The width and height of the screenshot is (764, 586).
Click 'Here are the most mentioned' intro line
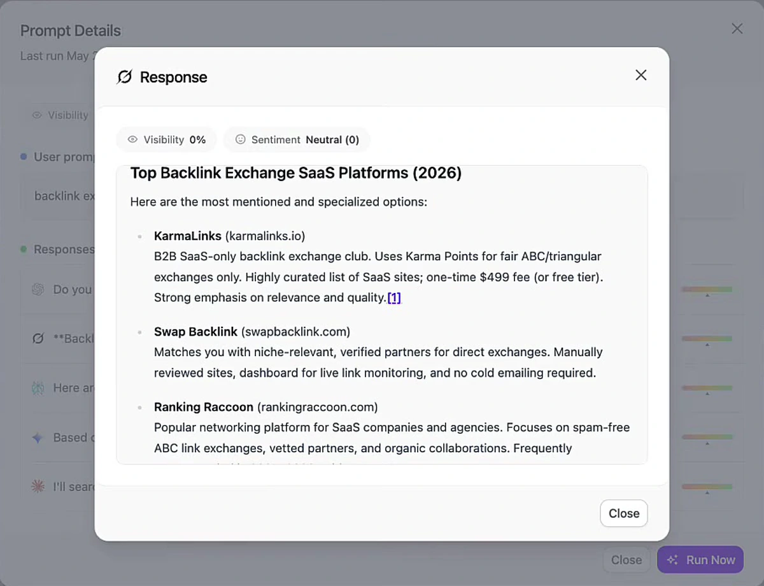click(x=279, y=202)
